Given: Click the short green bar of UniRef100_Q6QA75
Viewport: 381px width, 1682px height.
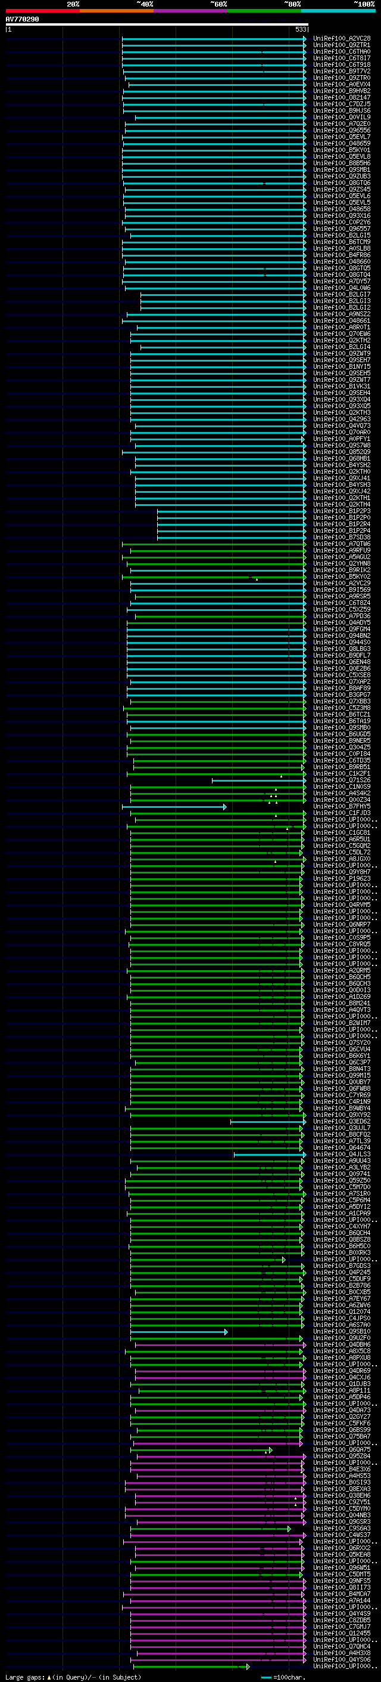Looking at the screenshot, I should [x=201, y=1449].
